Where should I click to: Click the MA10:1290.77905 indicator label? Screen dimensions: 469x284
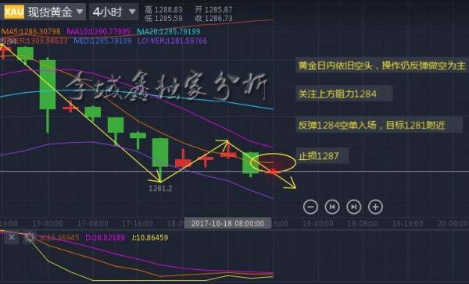tap(98, 31)
